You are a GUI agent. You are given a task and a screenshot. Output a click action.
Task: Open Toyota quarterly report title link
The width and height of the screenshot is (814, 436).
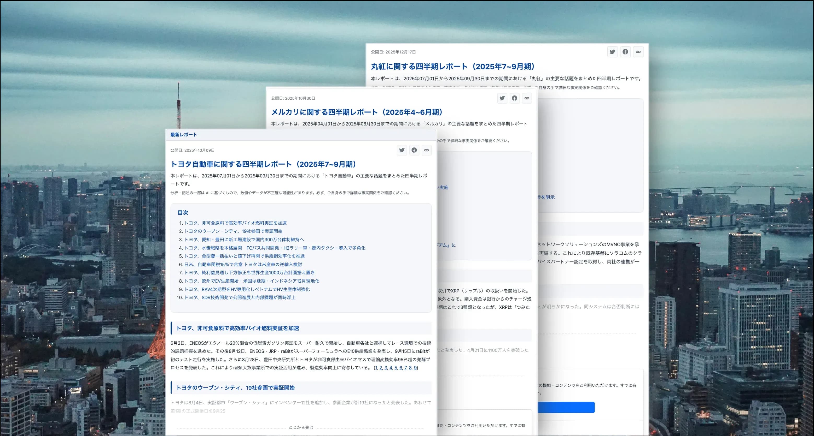264,164
